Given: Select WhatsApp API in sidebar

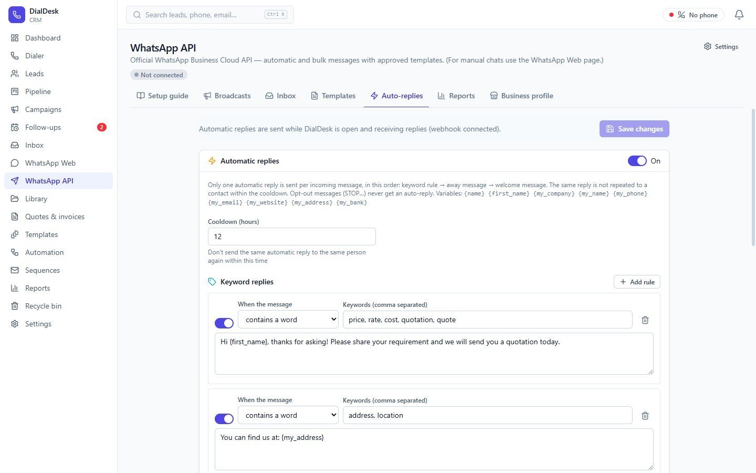Looking at the screenshot, I should point(58,181).
